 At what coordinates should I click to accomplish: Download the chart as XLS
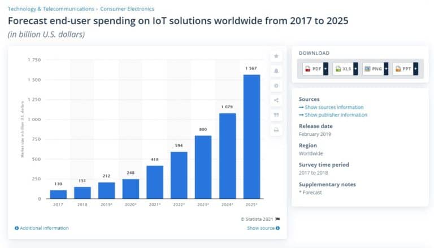343,69
